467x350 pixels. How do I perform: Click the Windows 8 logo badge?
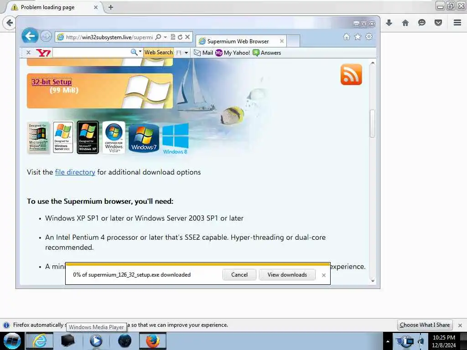click(176, 139)
